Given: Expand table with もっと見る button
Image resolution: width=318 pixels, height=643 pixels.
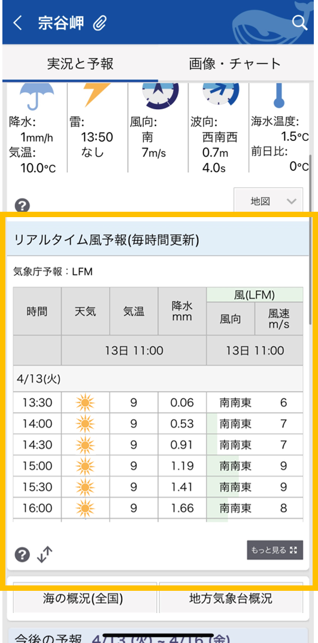Looking at the screenshot, I should (x=275, y=550).
